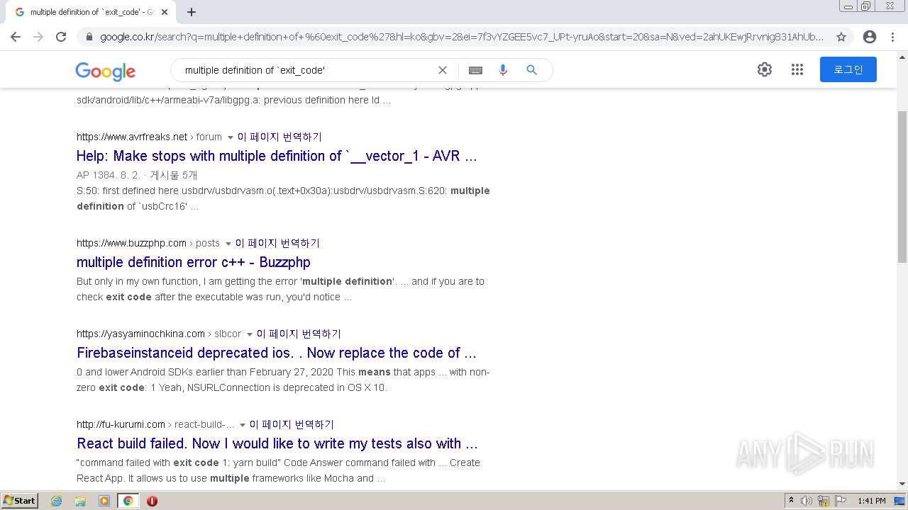The height and width of the screenshot is (510, 908).
Task: Expand buzzphp.com result options arrow
Action: 228,244
